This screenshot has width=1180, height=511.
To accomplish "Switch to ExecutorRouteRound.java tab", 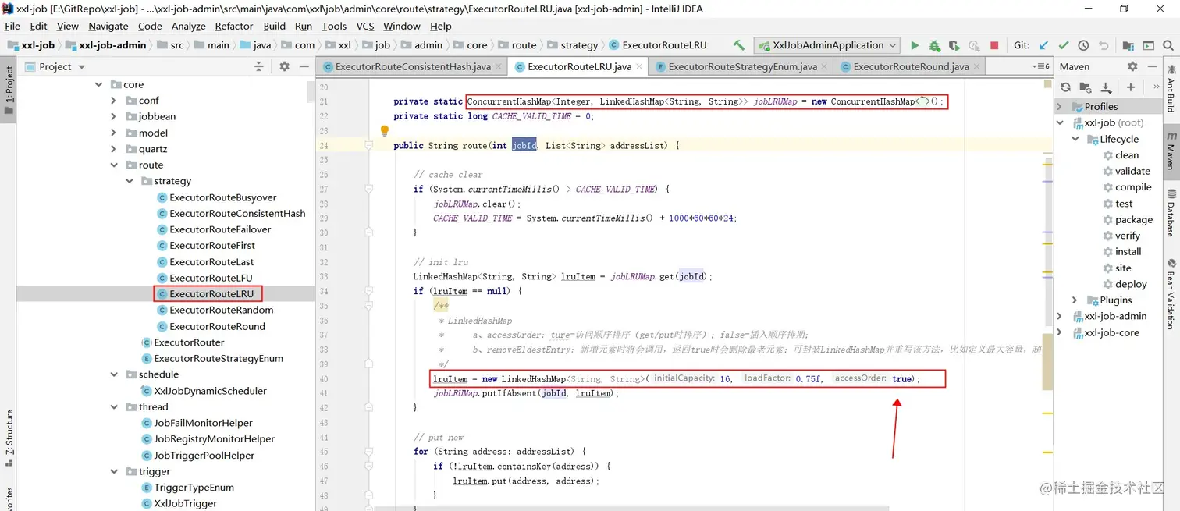I will 911,67.
